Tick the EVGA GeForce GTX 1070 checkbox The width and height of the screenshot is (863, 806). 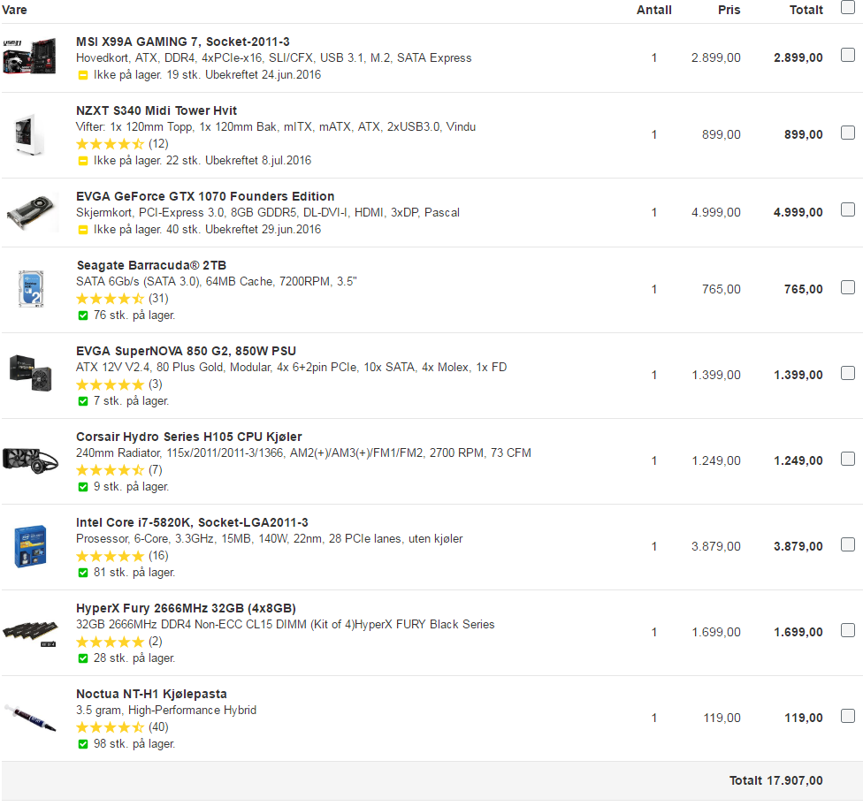coord(848,209)
